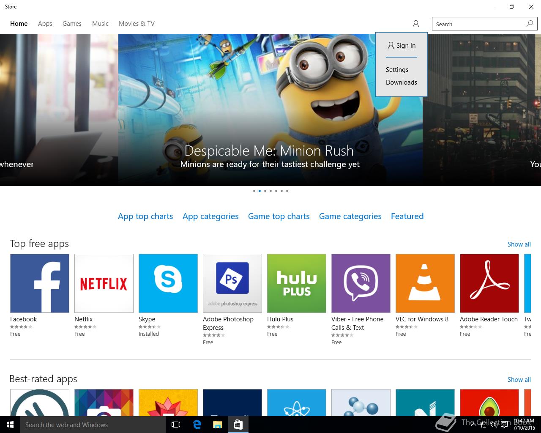This screenshot has height=433, width=541.
Task: Open the dark clock-style best-rated app tile
Action: click(x=40, y=403)
